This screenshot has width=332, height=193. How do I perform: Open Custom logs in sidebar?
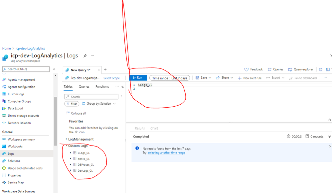coord(16,94)
